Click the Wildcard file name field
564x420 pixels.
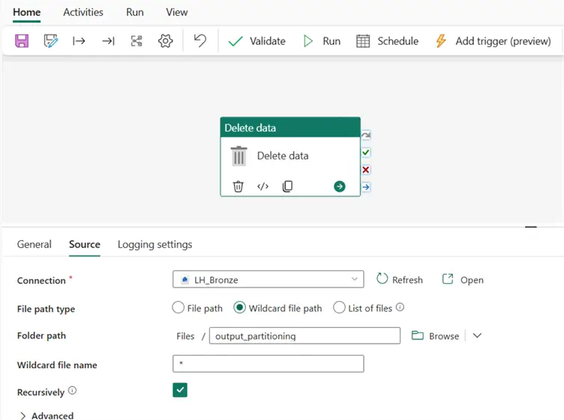(268, 364)
